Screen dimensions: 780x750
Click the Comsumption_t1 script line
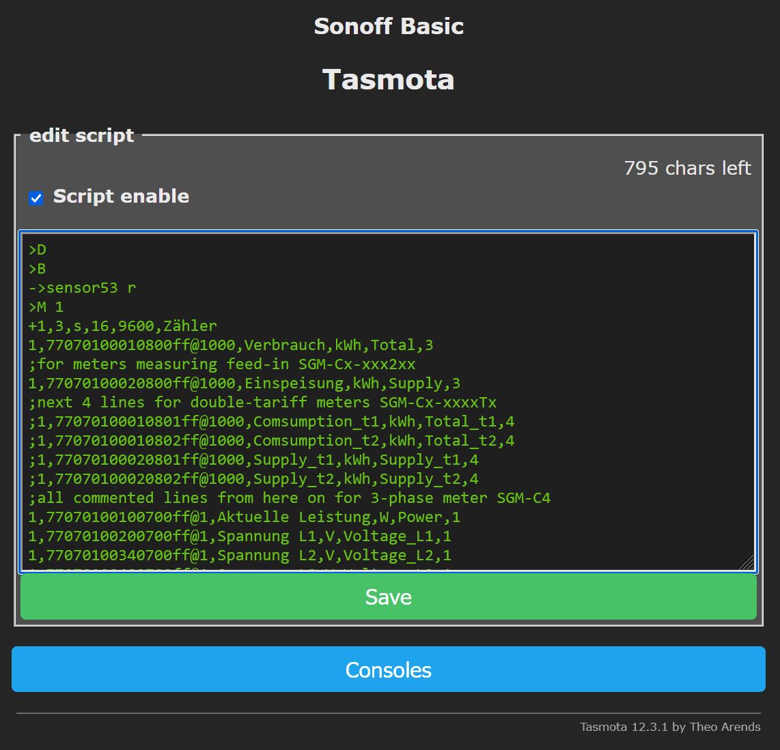pyautogui.click(x=272, y=422)
